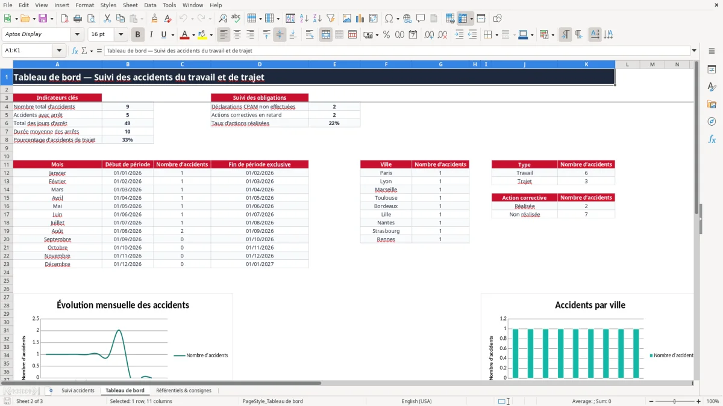This screenshot has width=723, height=406.
Task: Toggle Underline formatting
Action: click(164, 34)
